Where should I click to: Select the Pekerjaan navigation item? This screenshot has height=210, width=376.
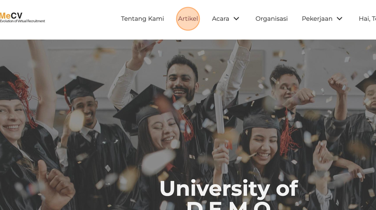click(x=317, y=19)
